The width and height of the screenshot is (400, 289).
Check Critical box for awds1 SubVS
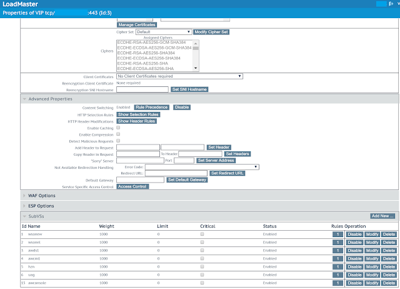[x=202, y=250]
